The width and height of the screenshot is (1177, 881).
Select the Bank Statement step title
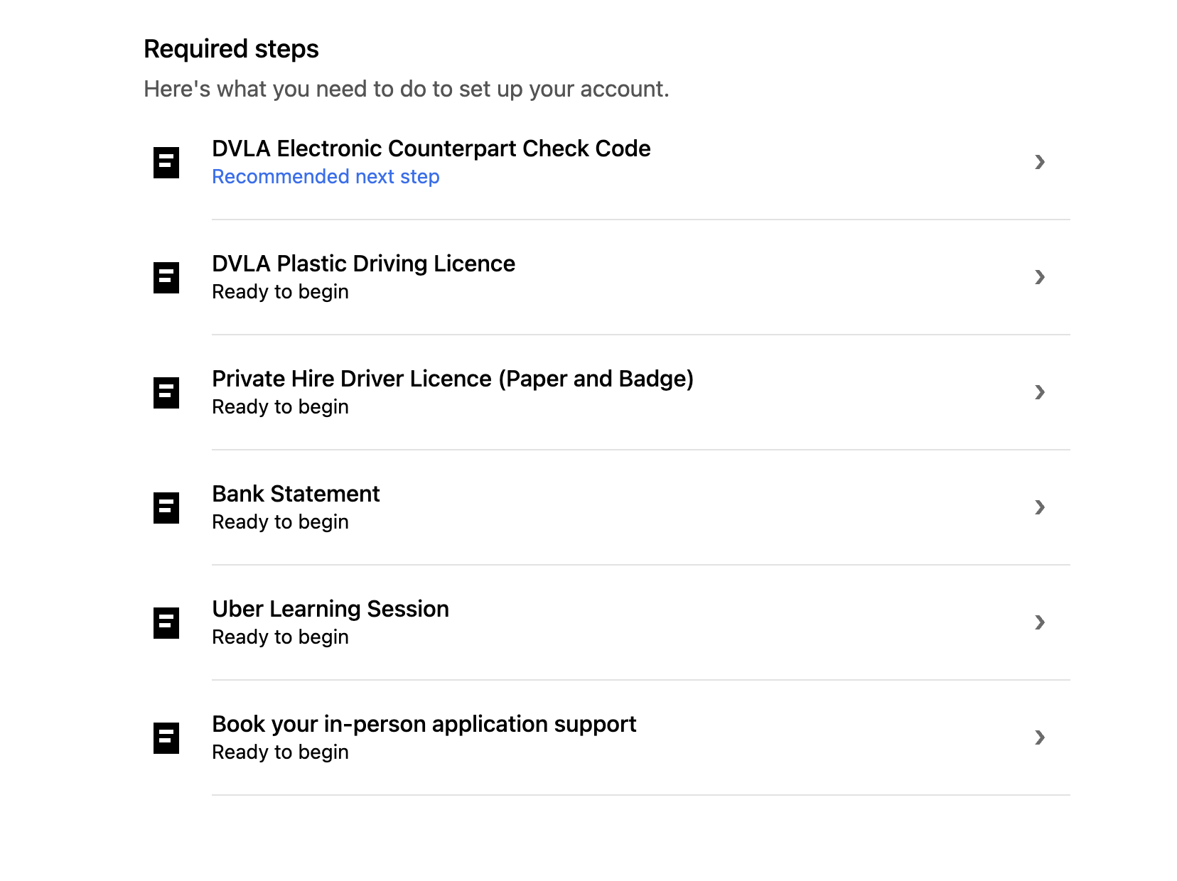(296, 494)
